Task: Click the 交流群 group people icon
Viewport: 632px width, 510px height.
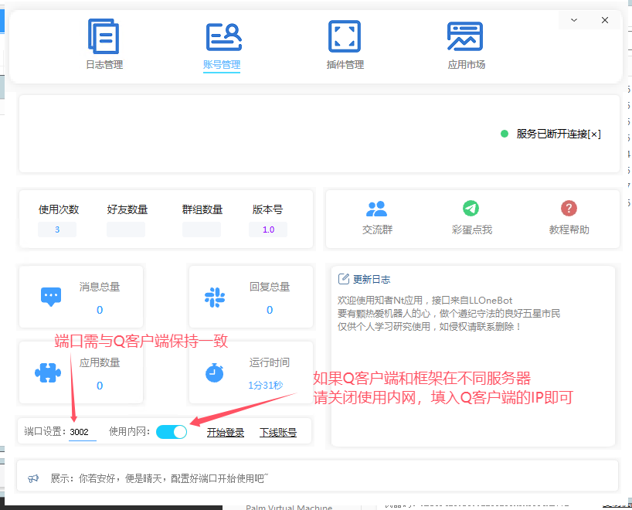Action: (x=376, y=209)
